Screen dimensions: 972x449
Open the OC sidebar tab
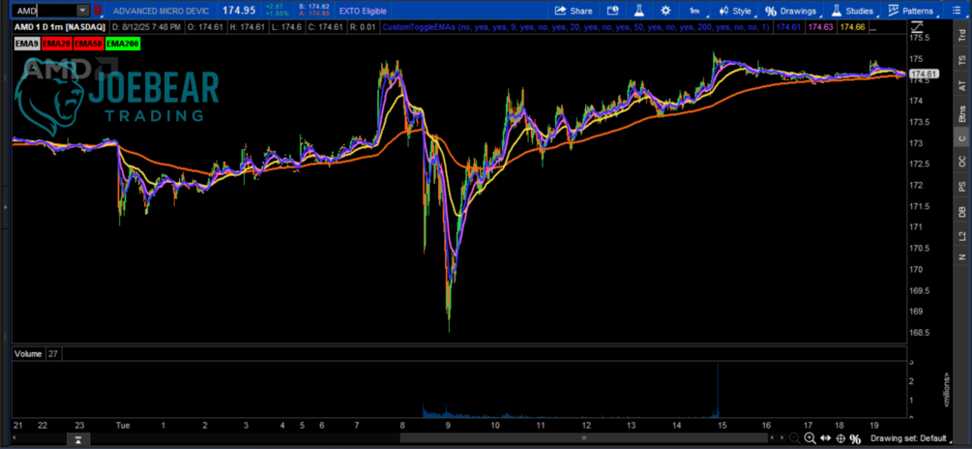tap(962, 162)
